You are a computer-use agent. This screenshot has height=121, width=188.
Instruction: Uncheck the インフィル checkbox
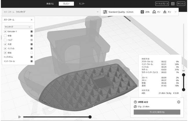point(5,49)
